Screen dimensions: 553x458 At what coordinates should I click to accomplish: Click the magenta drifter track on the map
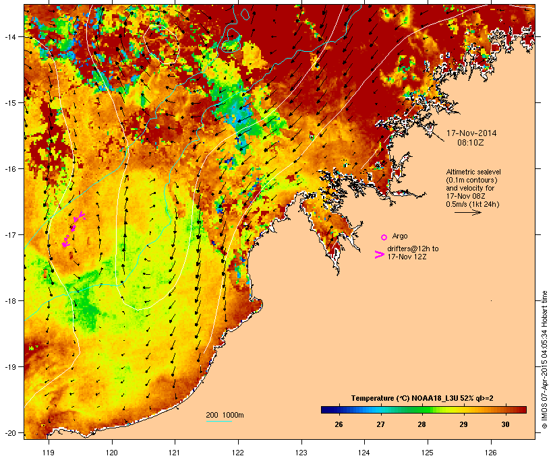[x=74, y=229]
